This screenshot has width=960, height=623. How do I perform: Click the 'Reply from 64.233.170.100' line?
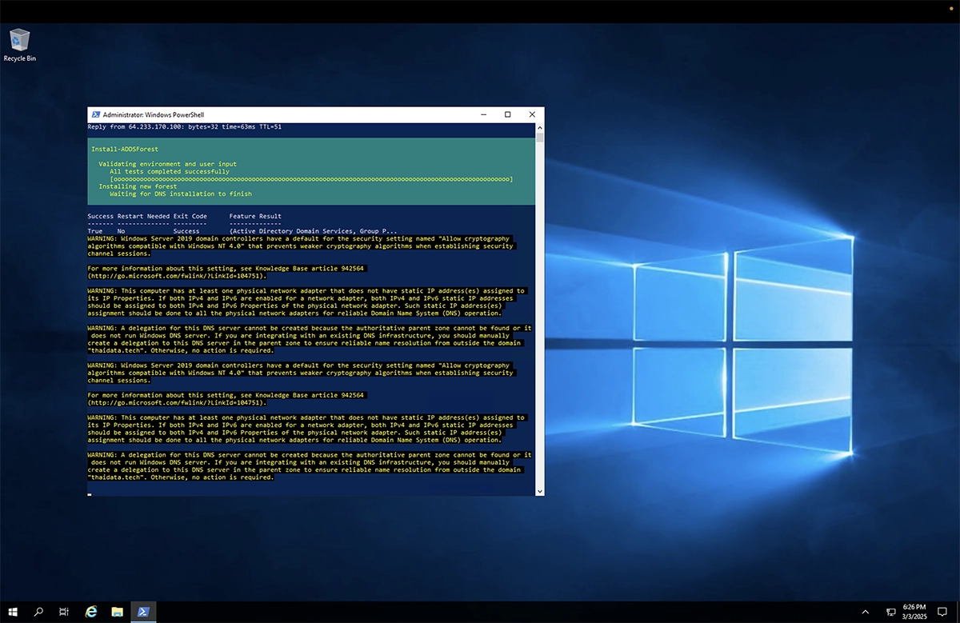coord(184,126)
